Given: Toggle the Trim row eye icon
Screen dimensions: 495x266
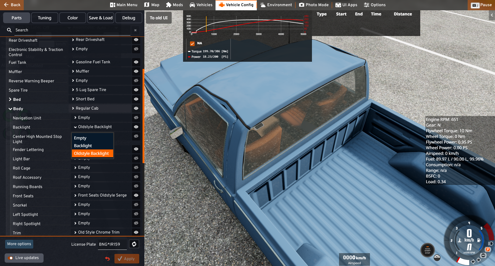Looking at the screenshot, I should click(x=136, y=232).
